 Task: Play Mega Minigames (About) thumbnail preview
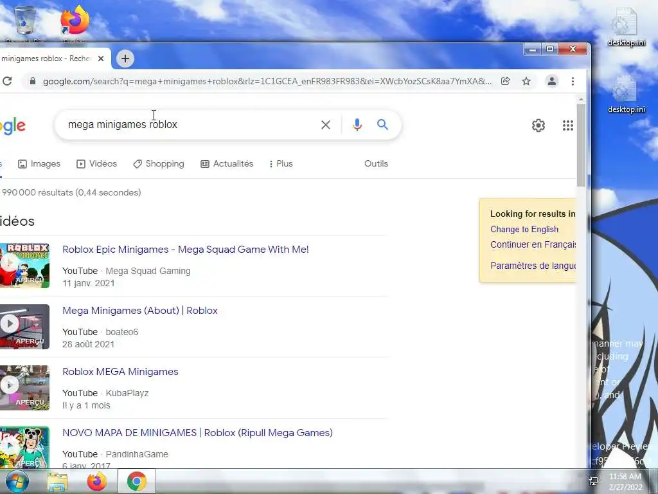(24, 327)
